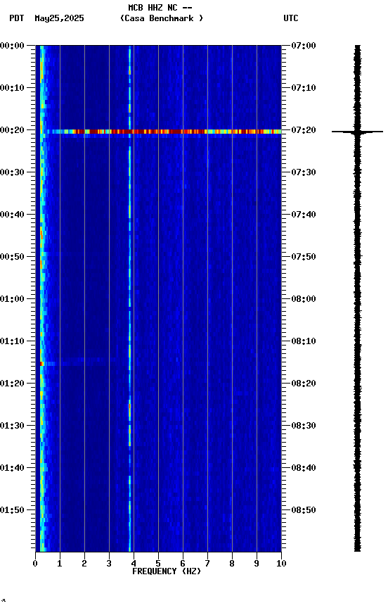388x608 pixels.
Task: Click frequency axis tick label 0
Action: pos(35,564)
